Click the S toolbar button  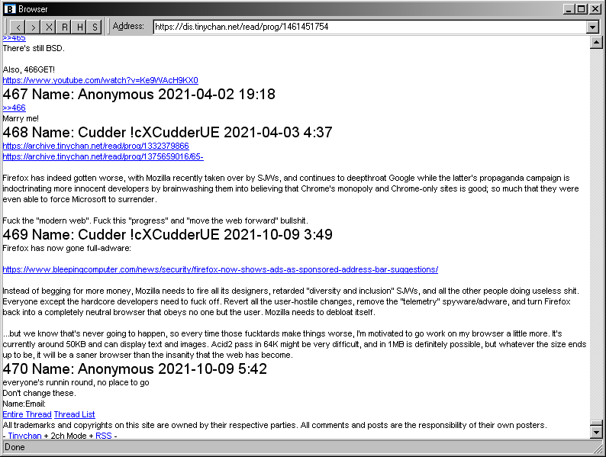pyautogui.click(x=95, y=27)
